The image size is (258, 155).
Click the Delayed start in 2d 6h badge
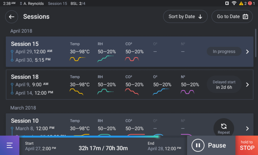coord(224,84)
